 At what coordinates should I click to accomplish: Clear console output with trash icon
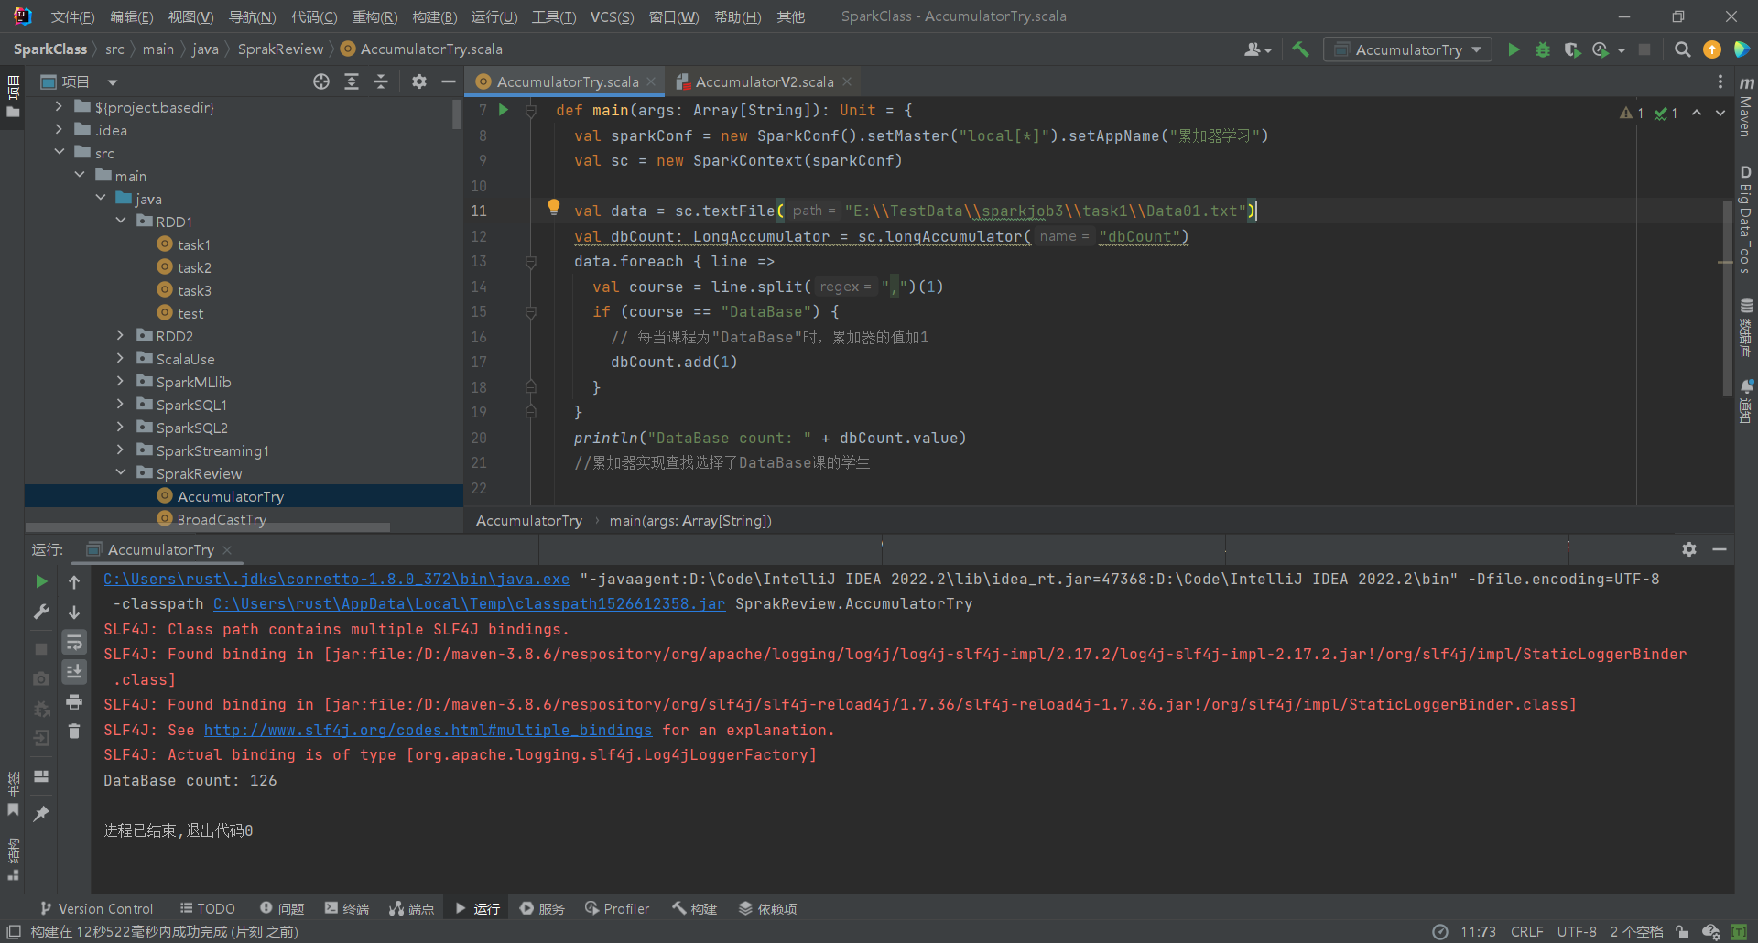74,731
